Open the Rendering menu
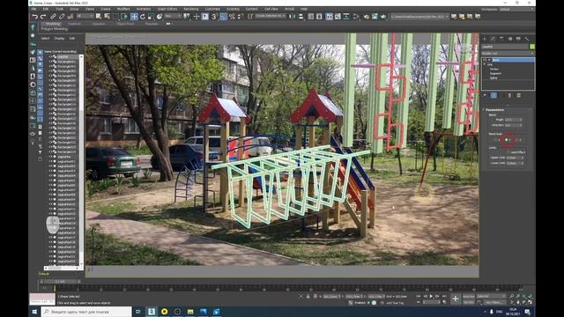 tap(191, 9)
